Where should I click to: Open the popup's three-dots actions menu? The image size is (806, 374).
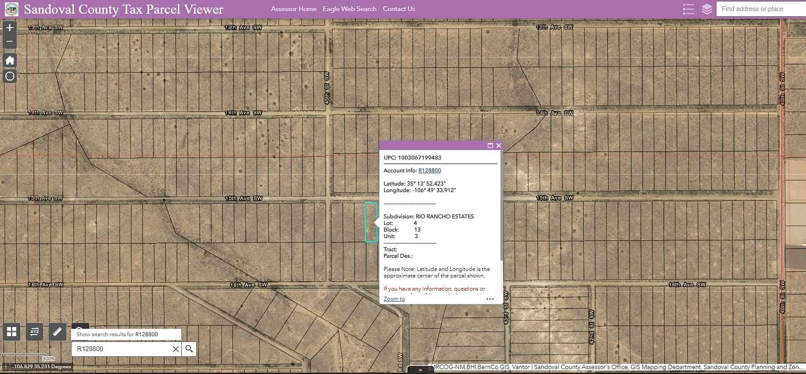point(490,299)
